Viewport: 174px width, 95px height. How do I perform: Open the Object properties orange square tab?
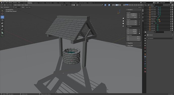pos(145,54)
